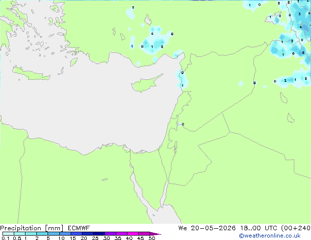Viewport: 311px width, 240px height.
Task: Select the 20–25 mm legend color swatch
Action: (x=88, y=234)
